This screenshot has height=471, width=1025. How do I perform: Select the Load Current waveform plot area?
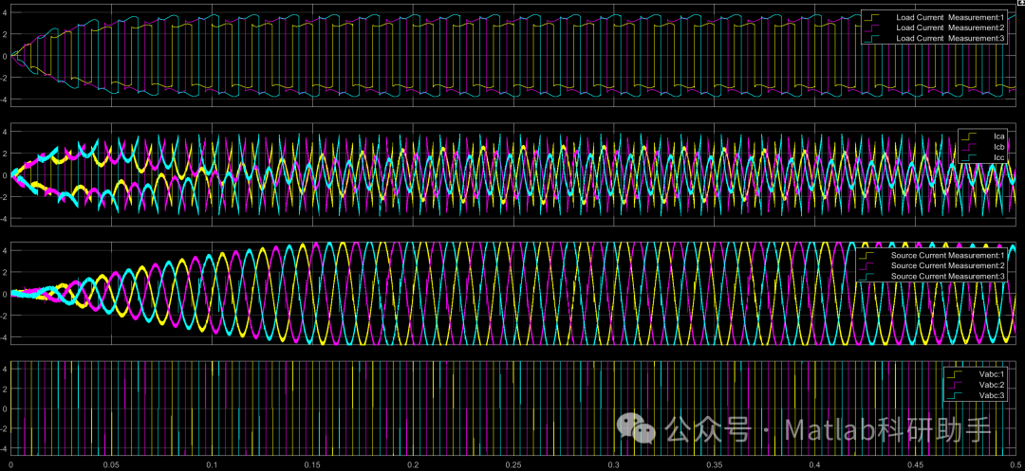click(x=513, y=56)
